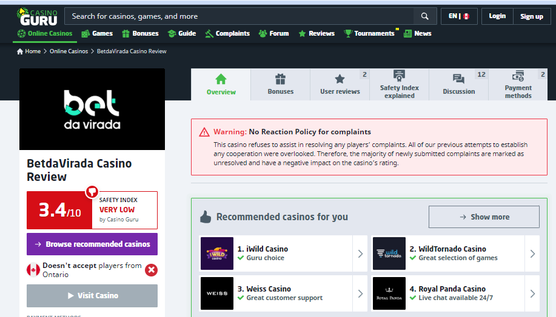Click the search magnifier icon

[x=424, y=16]
